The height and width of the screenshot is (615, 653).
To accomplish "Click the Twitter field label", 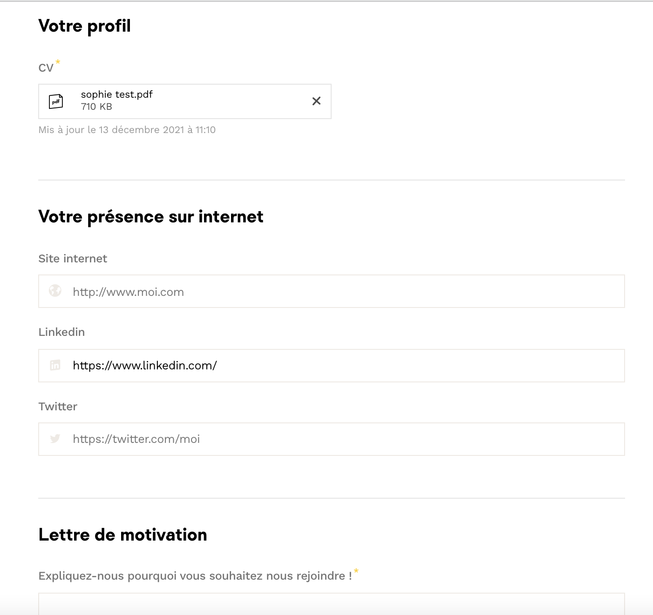I will tap(58, 407).
